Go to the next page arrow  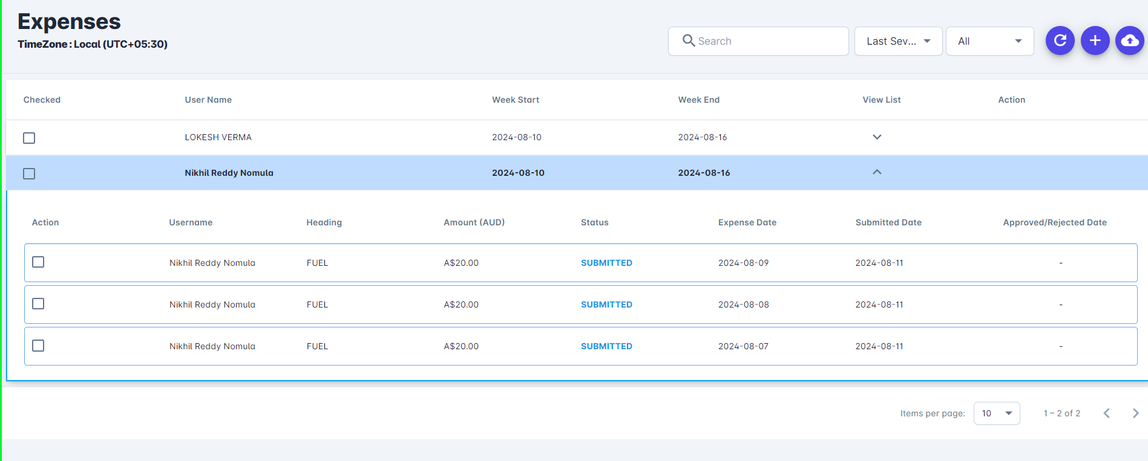tap(1135, 413)
